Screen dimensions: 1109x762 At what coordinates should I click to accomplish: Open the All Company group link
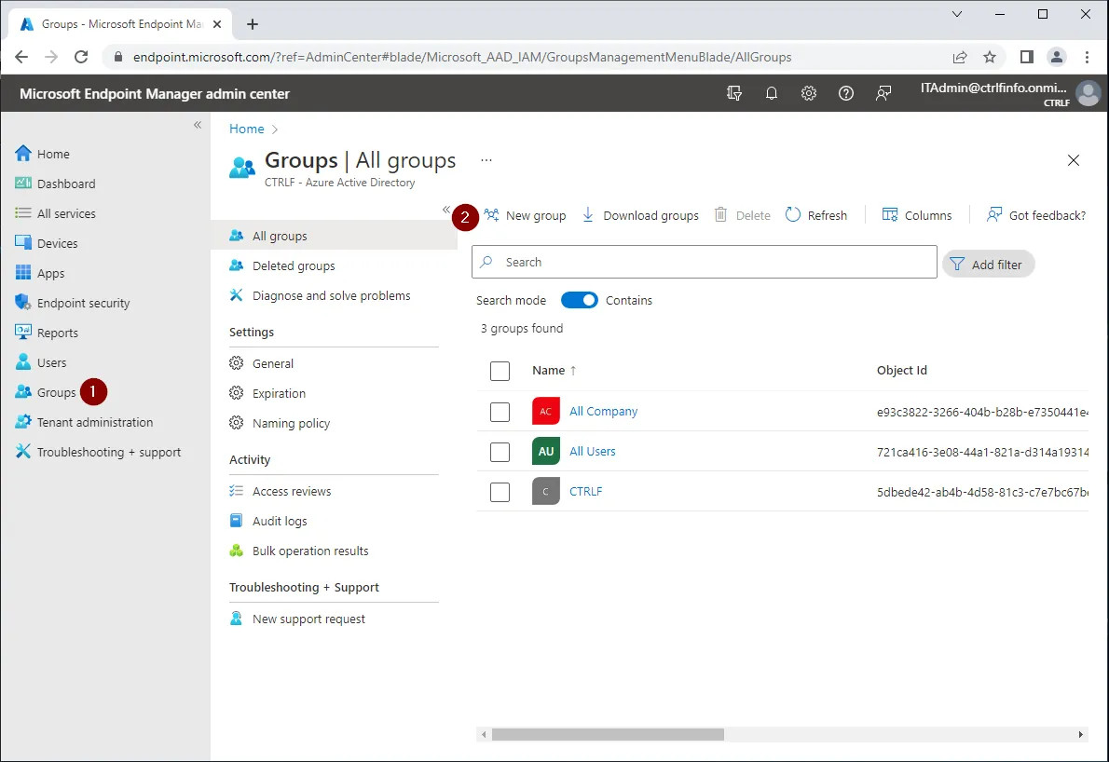pyautogui.click(x=603, y=411)
